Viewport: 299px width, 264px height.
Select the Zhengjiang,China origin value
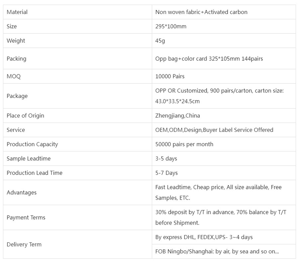coord(177,116)
